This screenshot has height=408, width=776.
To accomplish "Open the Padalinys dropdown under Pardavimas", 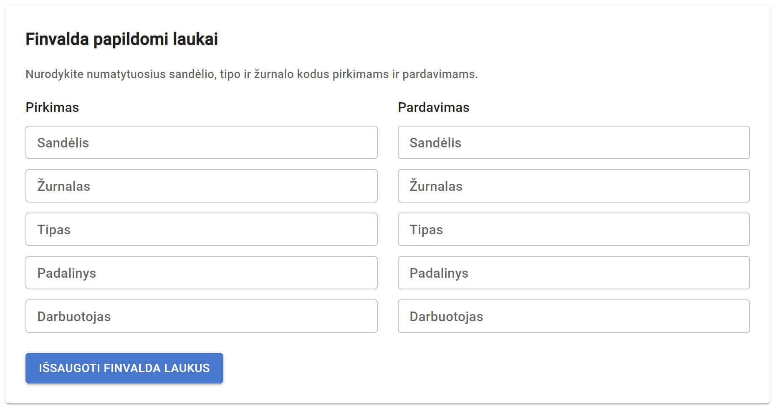I will (574, 273).
